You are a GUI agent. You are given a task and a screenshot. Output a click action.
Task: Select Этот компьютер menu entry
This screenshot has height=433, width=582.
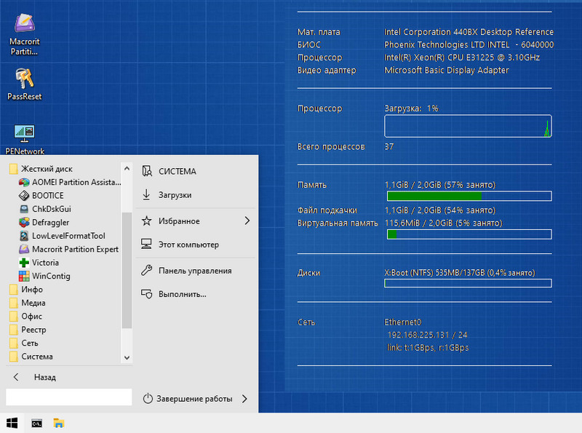(x=195, y=245)
